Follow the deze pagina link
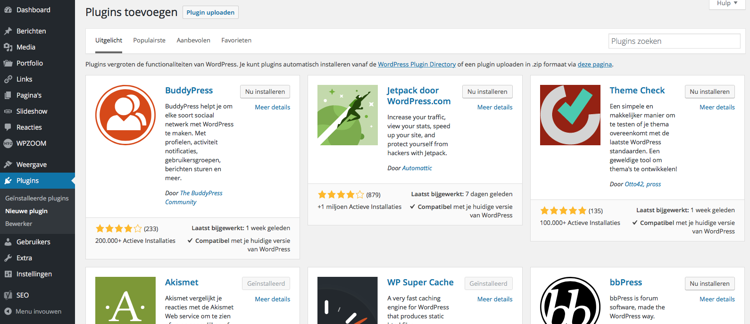Viewport: 750px width, 324px height. point(595,65)
